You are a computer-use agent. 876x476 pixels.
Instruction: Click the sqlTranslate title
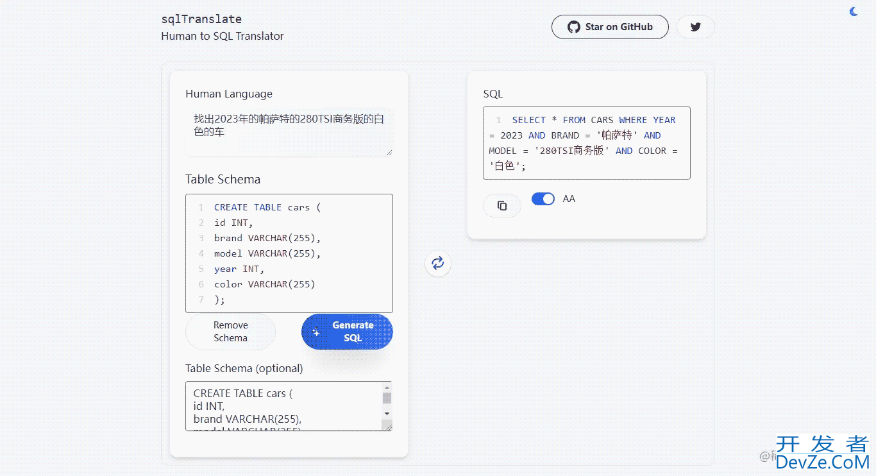coord(201,19)
